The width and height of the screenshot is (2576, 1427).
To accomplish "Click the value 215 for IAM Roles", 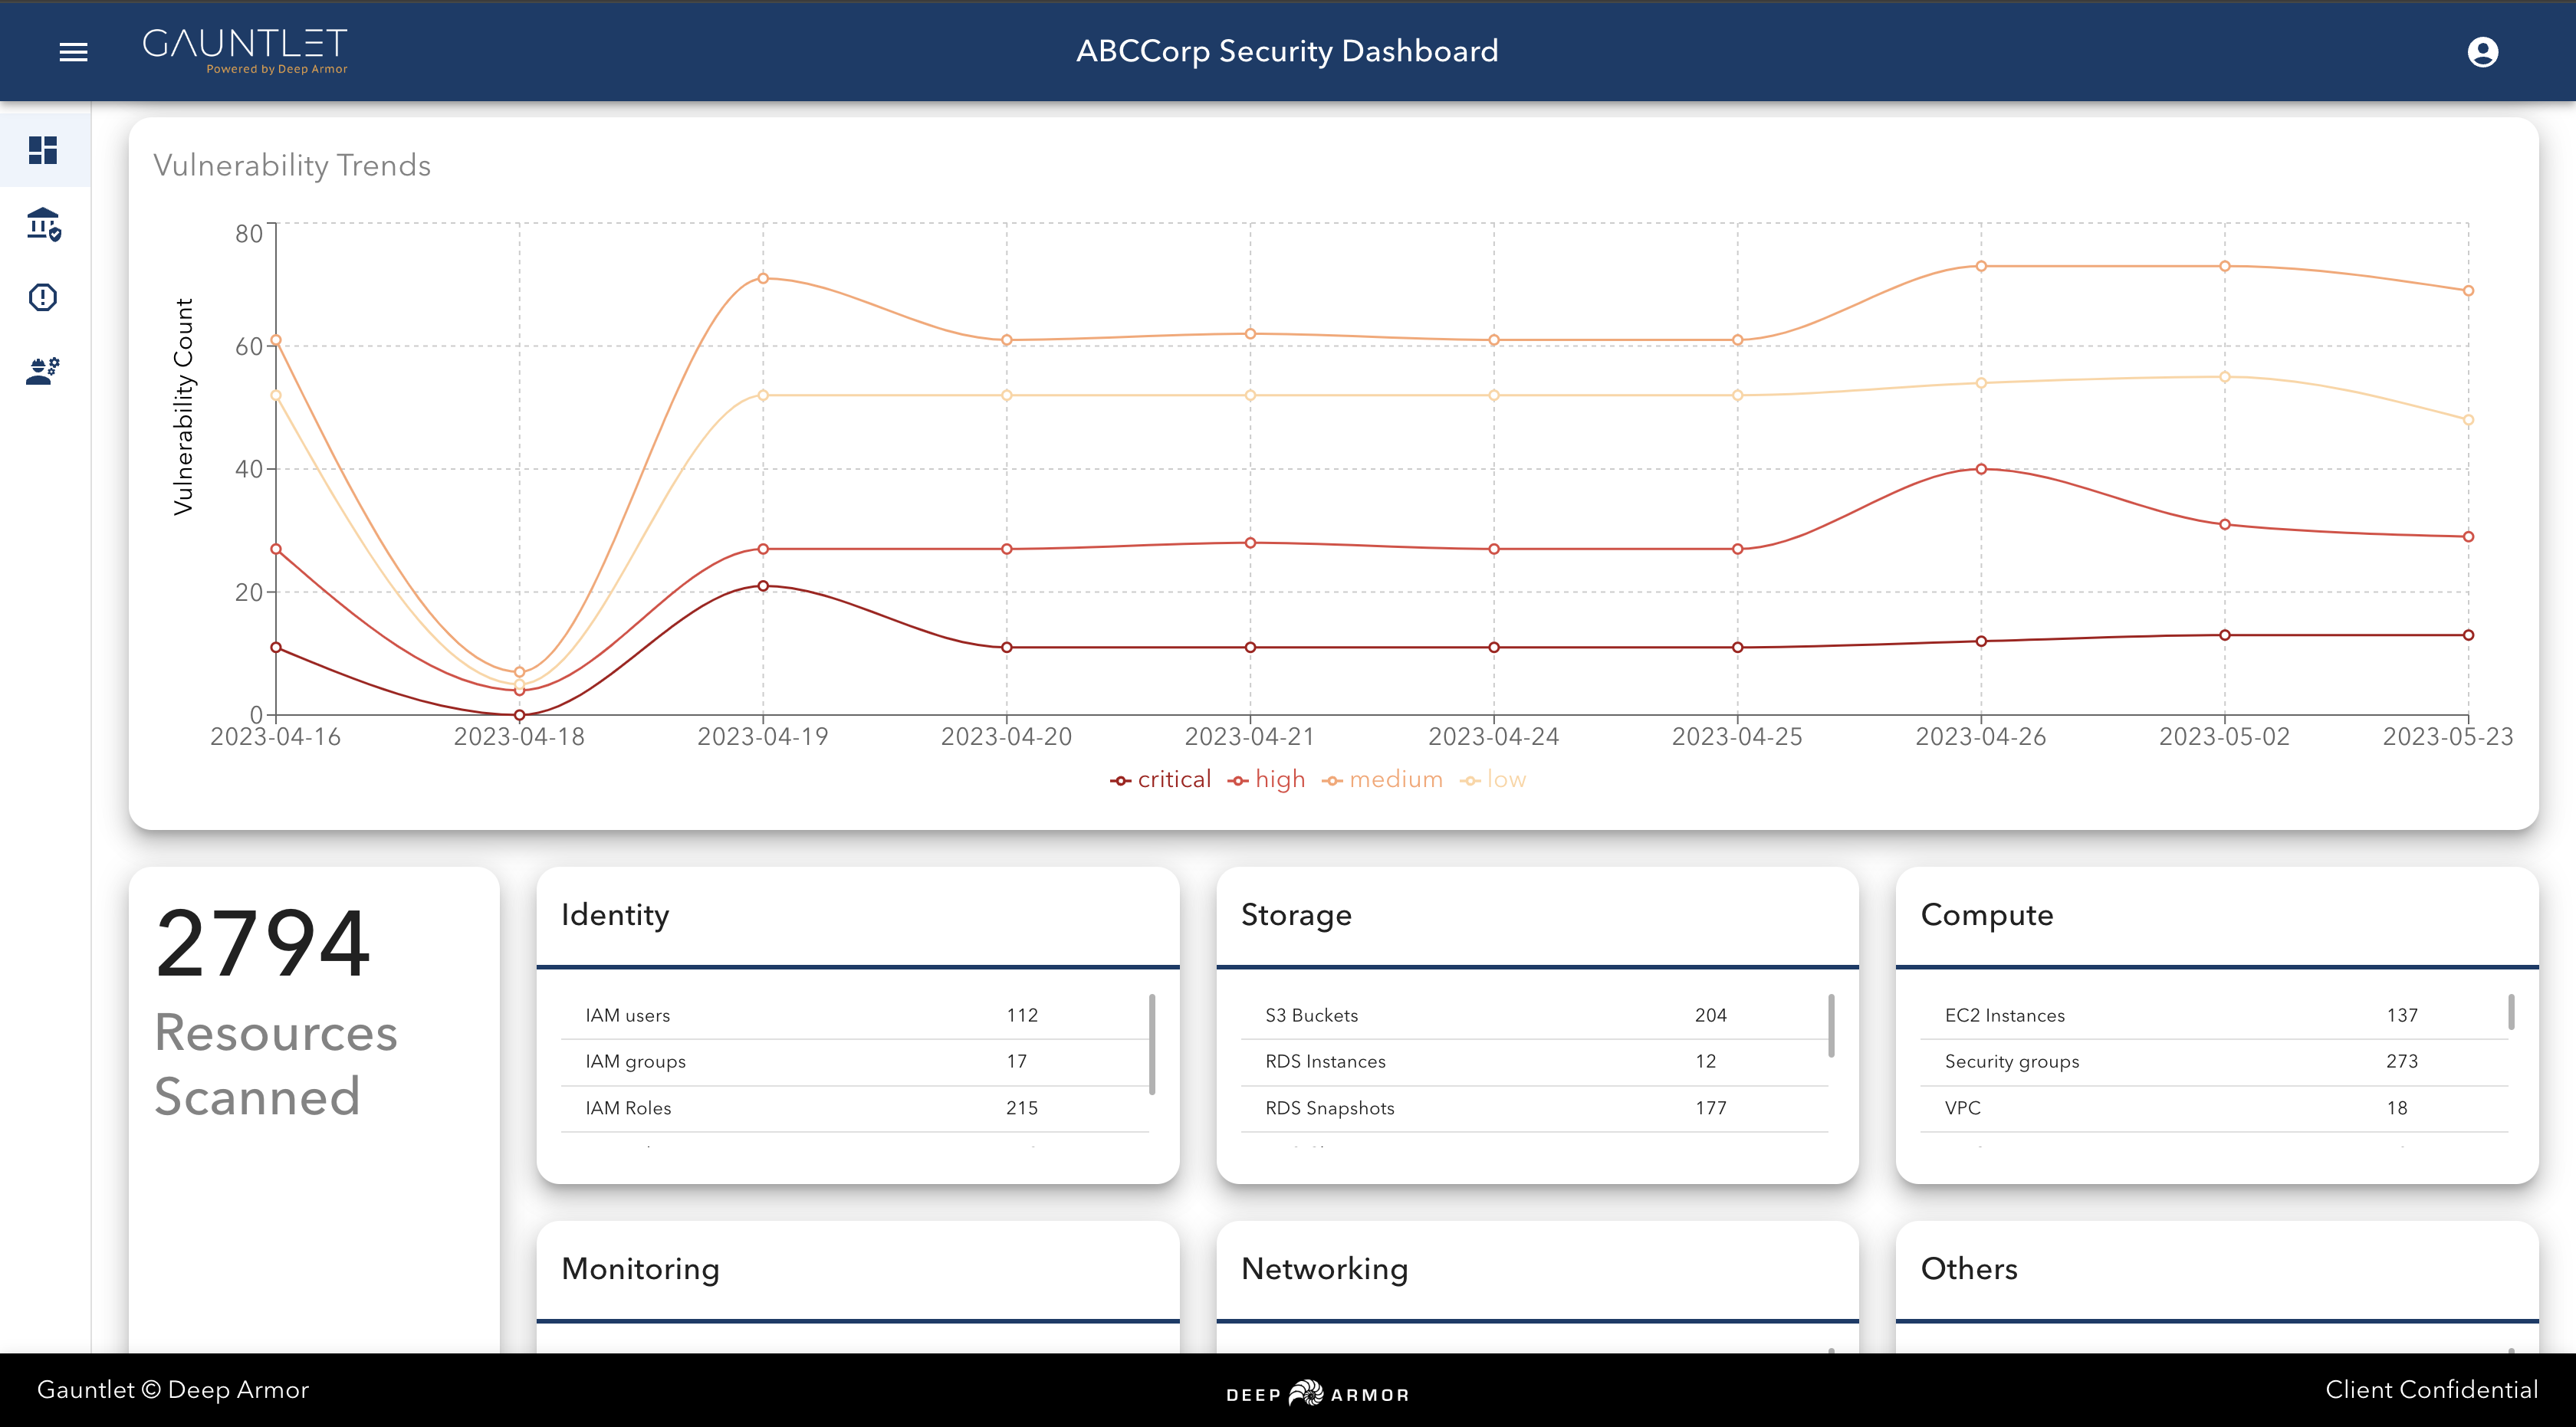I will (1022, 1108).
